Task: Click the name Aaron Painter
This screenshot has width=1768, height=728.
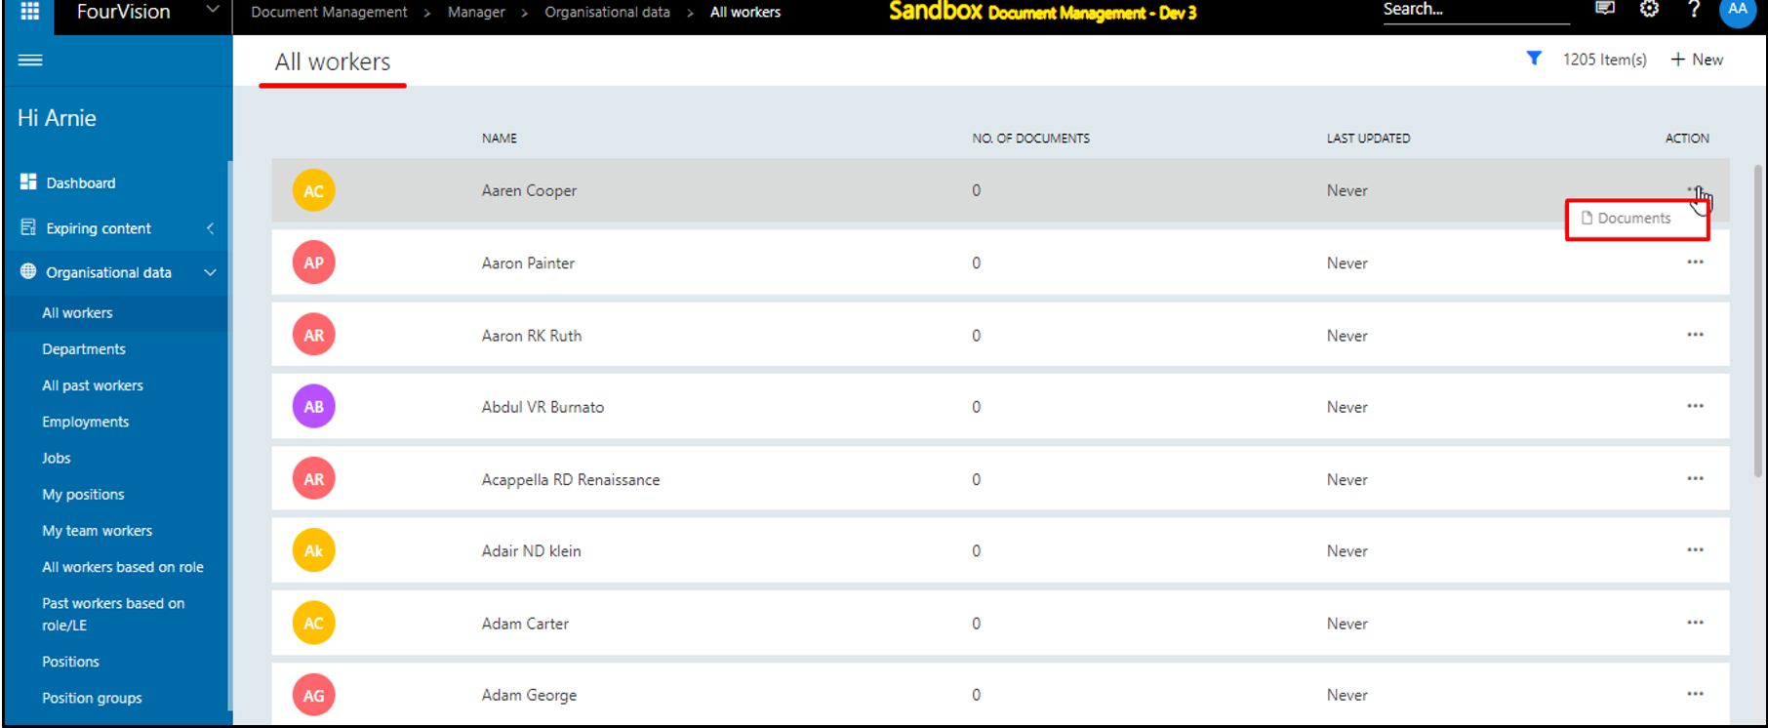Action: [528, 263]
